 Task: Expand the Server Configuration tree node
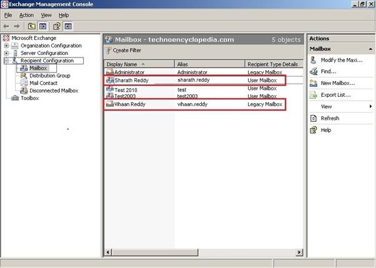[x=7, y=53]
